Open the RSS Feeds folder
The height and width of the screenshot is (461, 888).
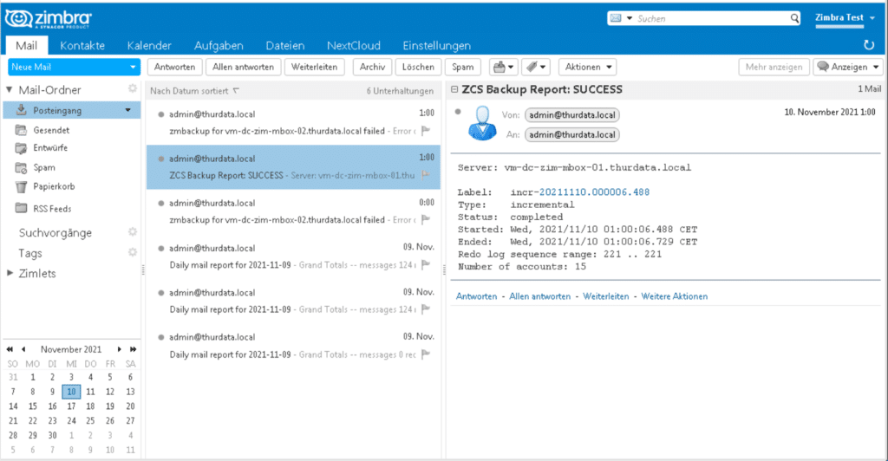[x=52, y=208]
